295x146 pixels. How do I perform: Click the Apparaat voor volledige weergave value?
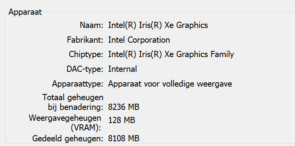coord(170,84)
